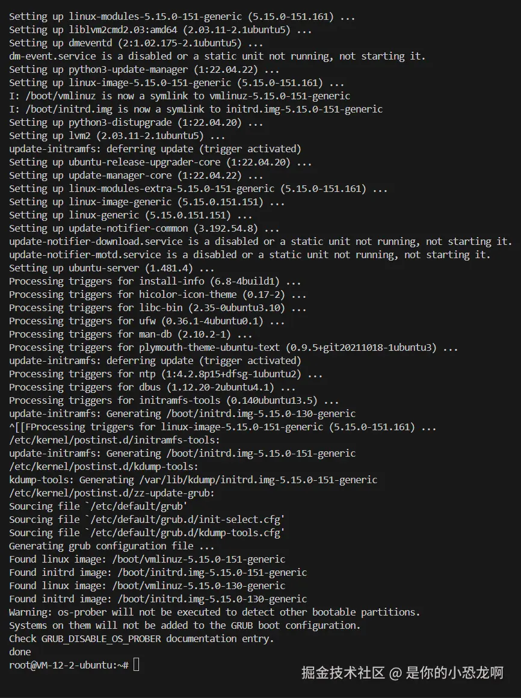Select 'Processing triggers for dbus' line
Viewport: 521px width, 698px height.
(x=152, y=388)
